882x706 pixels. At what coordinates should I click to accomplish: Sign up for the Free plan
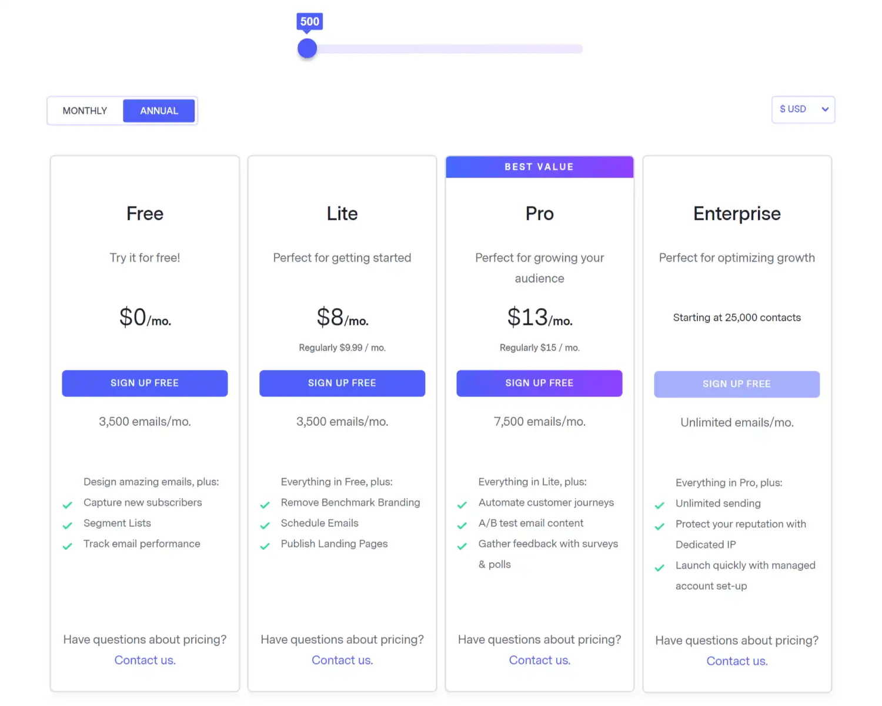coord(145,383)
